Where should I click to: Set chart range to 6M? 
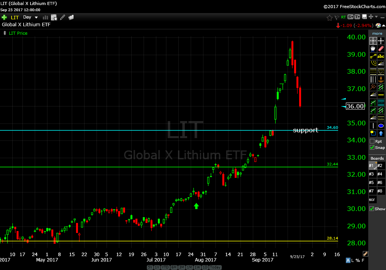tap(174, 267)
